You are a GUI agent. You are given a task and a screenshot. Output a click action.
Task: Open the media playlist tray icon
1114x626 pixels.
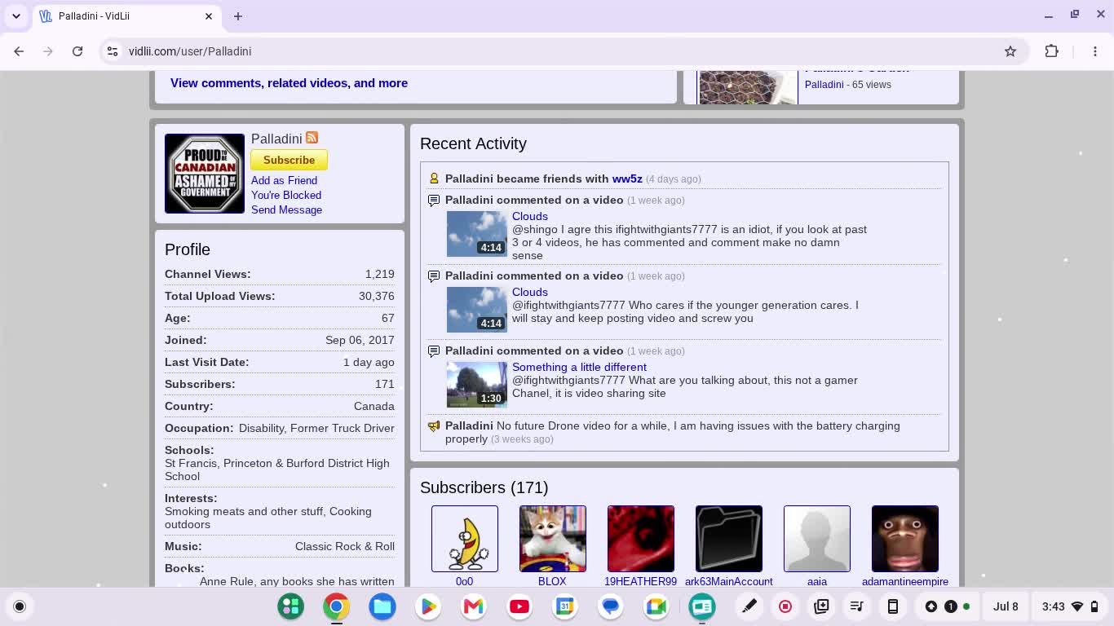click(856, 606)
